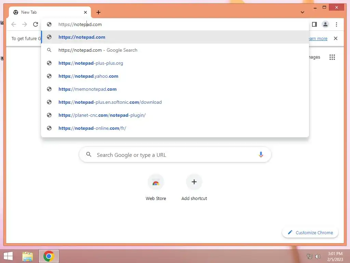Select the notepad.com Google Search suggestion

click(x=175, y=50)
